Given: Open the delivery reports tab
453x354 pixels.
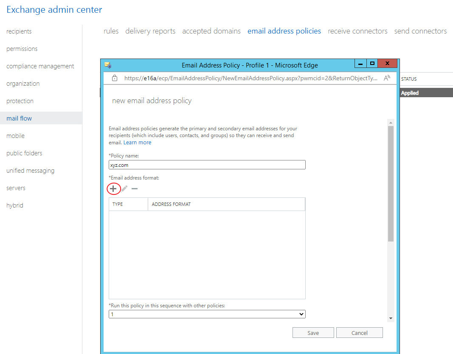Looking at the screenshot, I should point(150,31).
